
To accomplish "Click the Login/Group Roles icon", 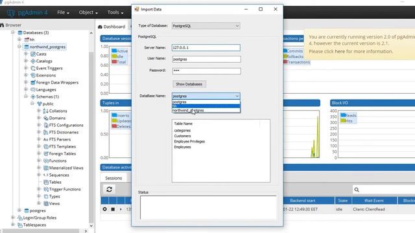I will pyautogui.click(x=20, y=218).
